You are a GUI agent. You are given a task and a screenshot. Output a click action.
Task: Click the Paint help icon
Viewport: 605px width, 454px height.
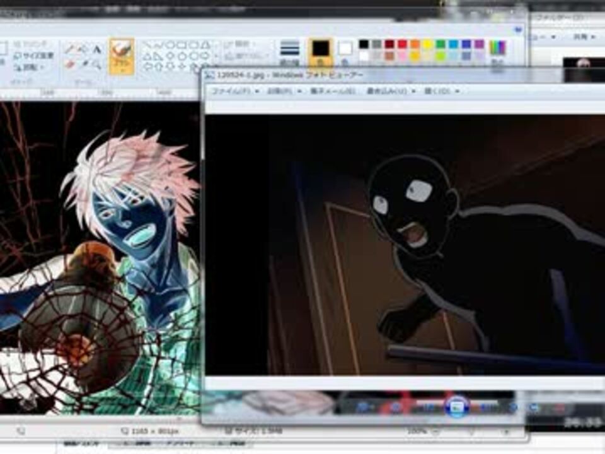coord(518,30)
